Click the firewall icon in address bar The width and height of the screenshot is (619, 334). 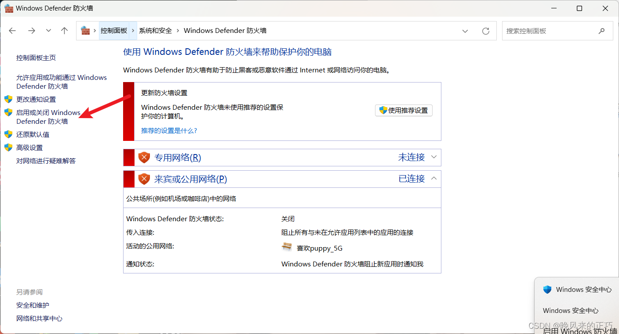click(x=85, y=31)
